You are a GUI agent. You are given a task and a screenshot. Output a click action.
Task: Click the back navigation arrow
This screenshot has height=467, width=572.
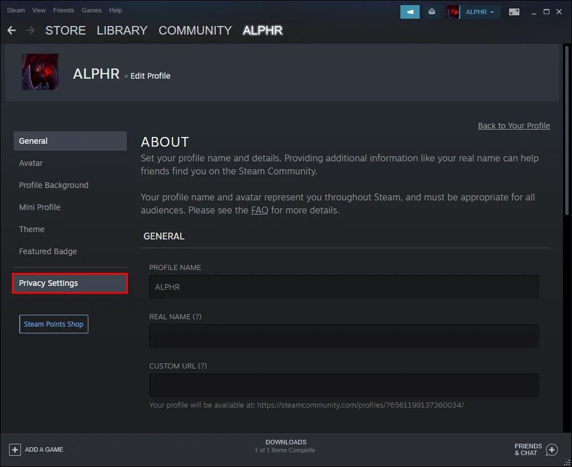tap(12, 30)
